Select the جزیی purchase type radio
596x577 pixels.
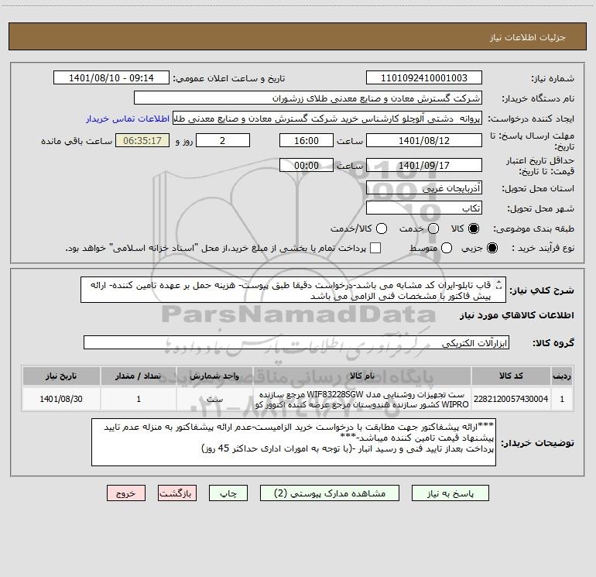pos(492,248)
